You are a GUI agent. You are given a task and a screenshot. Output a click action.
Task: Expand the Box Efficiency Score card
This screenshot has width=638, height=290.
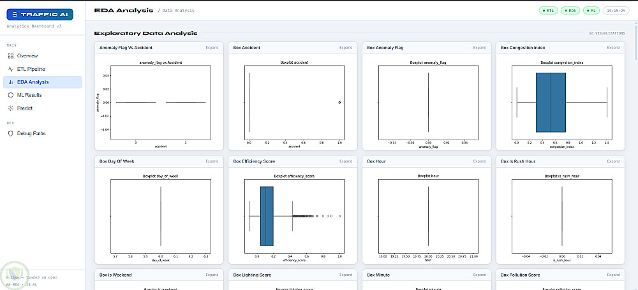coord(346,161)
